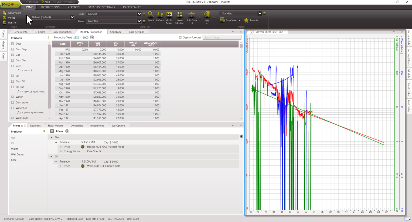412x222 pixels.
Task: Click the Transfer tool icon
Action: 4,23
